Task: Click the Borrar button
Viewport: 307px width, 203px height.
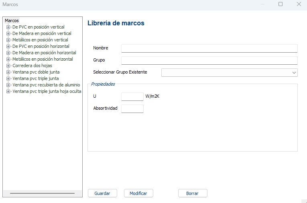Action: click(x=193, y=193)
